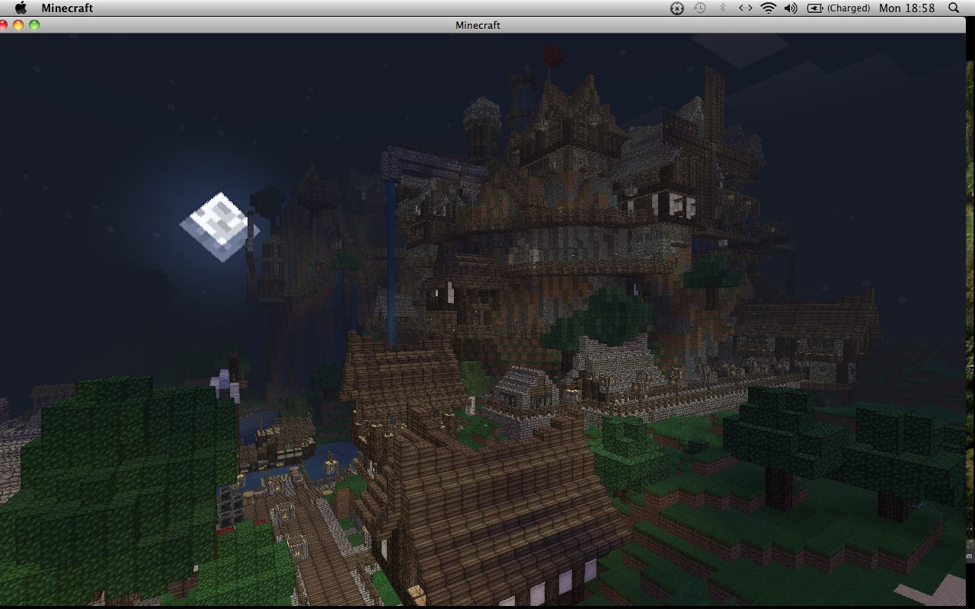Zoom the window with the green button
This screenshot has width=975, height=609.
coord(34,25)
